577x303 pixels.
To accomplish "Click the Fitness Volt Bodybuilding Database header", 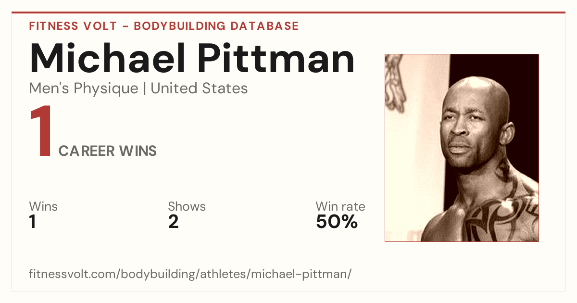I will point(164,26).
